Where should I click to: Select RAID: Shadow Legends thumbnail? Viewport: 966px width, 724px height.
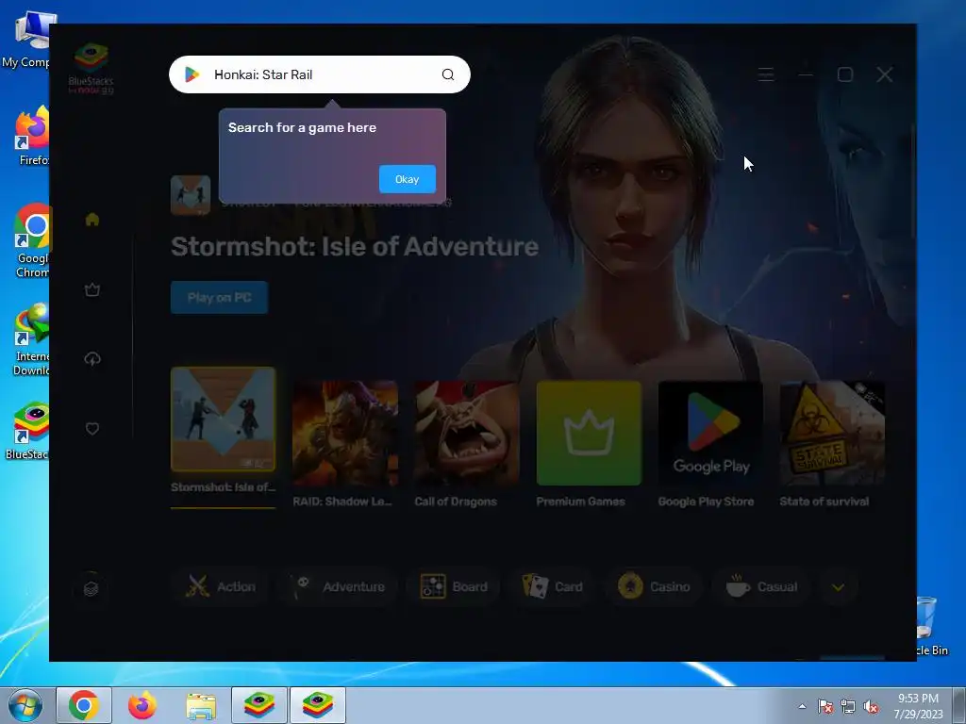point(345,433)
